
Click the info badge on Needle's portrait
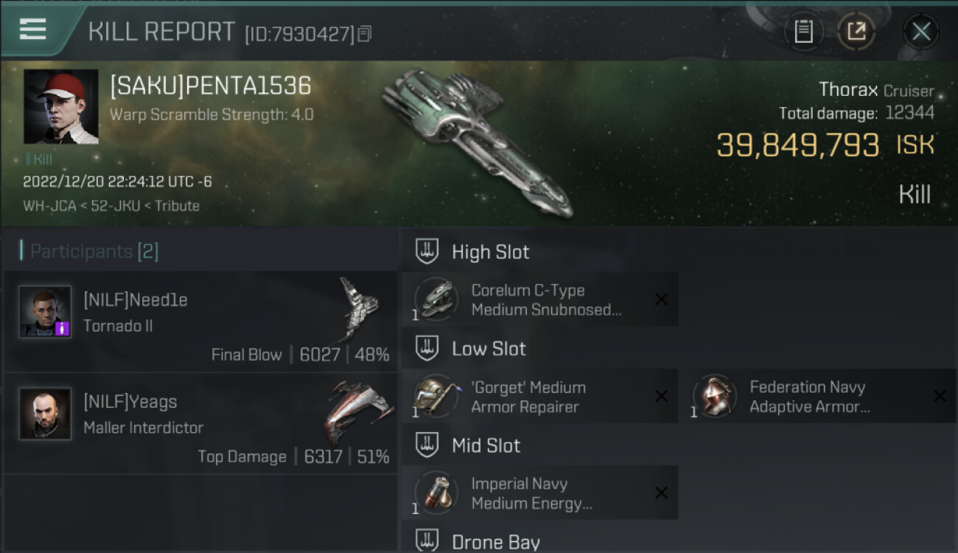click(63, 327)
